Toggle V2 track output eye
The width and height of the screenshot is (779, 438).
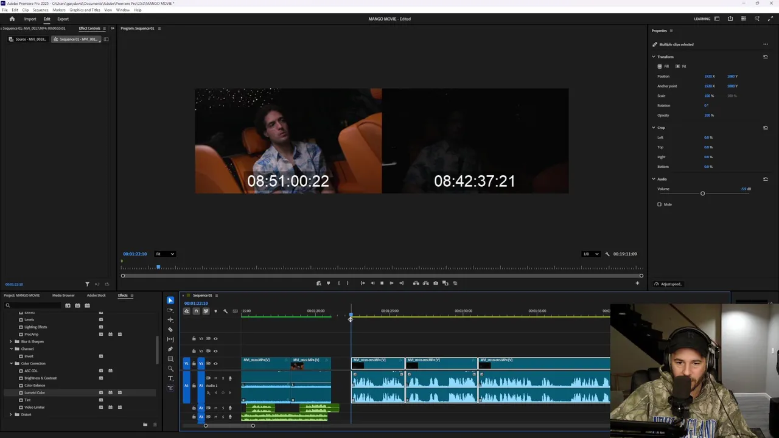point(215,351)
